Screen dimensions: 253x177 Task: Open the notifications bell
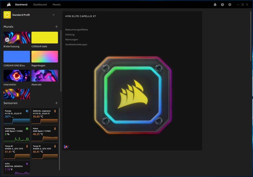[215, 5]
